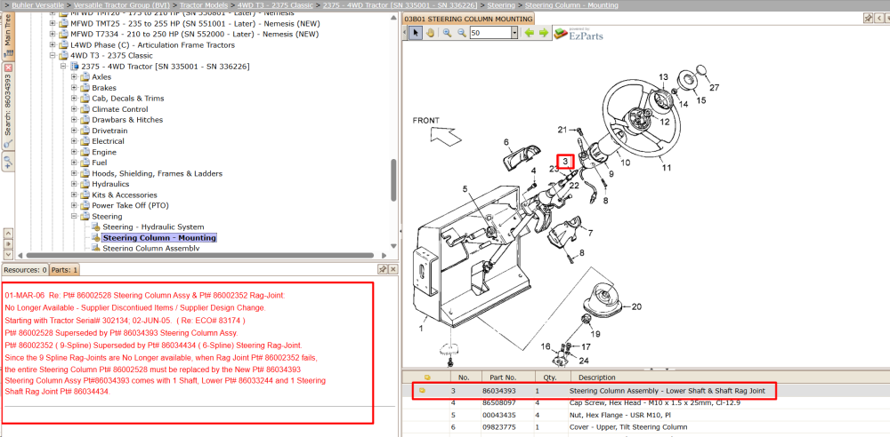The height and width of the screenshot is (437, 890).
Task: Click callout number 6 on the diagram
Action: pyautogui.click(x=506, y=142)
